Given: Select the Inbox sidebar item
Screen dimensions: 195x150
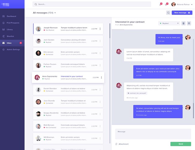Looking at the screenshot, I should coord(12,43).
